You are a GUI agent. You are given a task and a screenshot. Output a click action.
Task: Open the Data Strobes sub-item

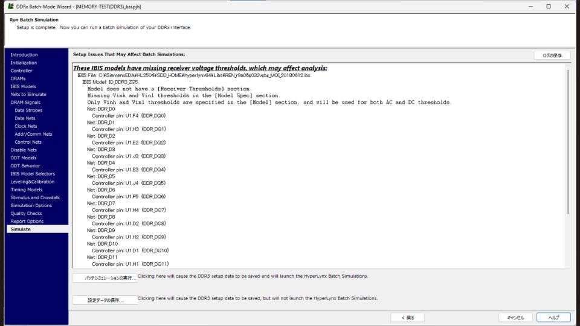28,110
